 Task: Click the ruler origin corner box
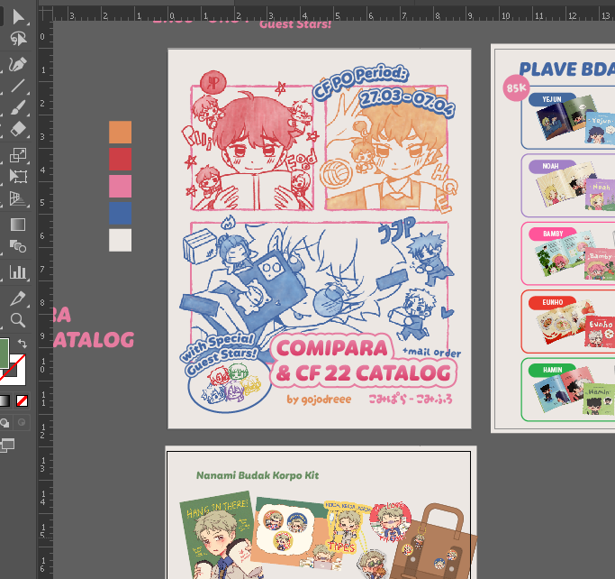(45, 14)
